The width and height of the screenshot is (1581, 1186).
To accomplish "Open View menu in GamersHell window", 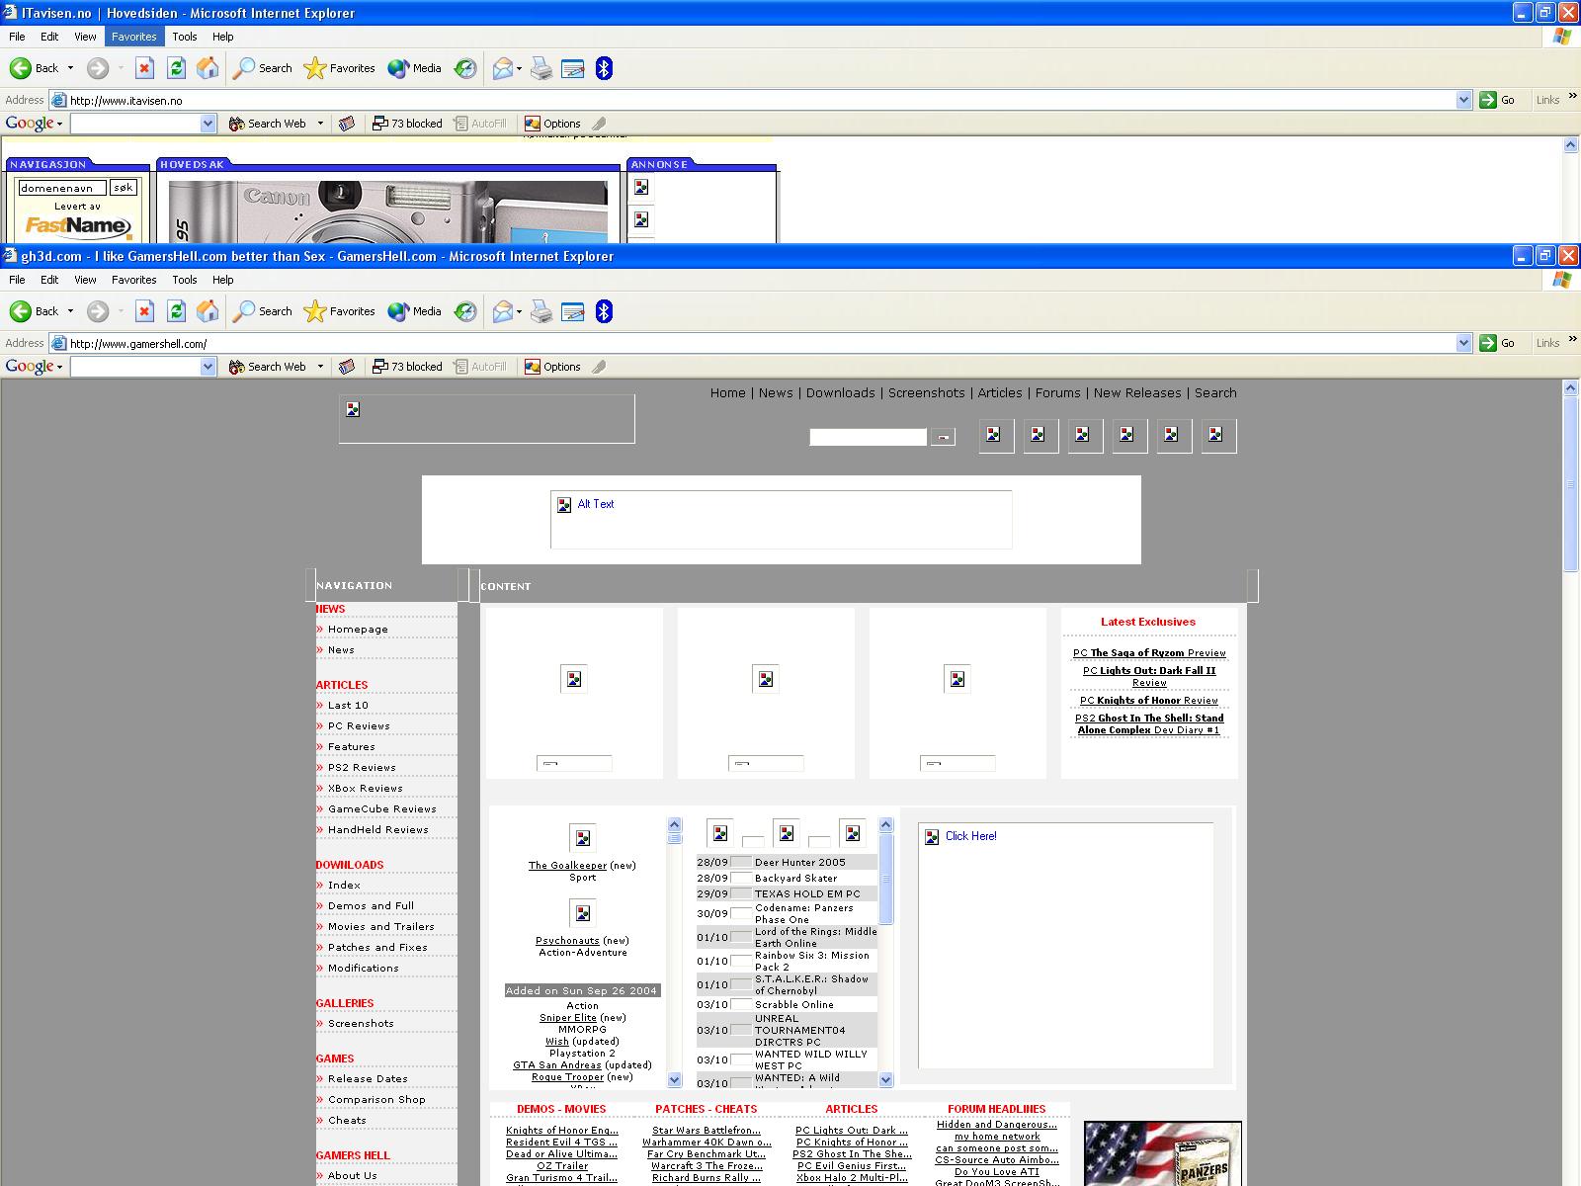I will coord(85,280).
